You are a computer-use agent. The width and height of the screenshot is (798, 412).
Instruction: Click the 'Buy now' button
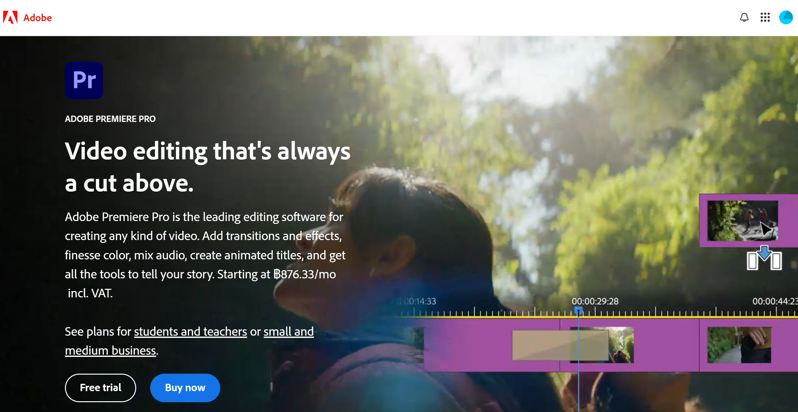pyautogui.click(x=184, y=388)
